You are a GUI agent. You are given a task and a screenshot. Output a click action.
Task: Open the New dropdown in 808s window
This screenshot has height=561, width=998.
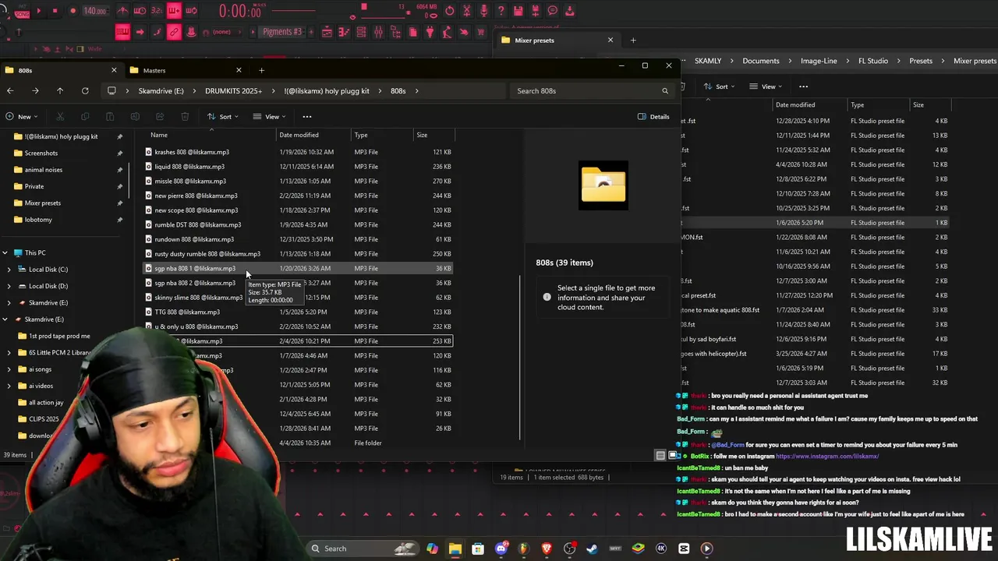tap(21, 117)
